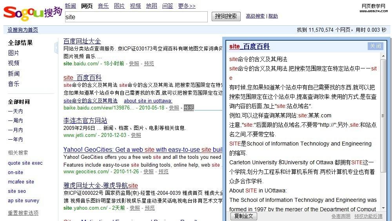Open 李连杰官方网站 result title
392x221 pixels.
(x=85, y=121)
